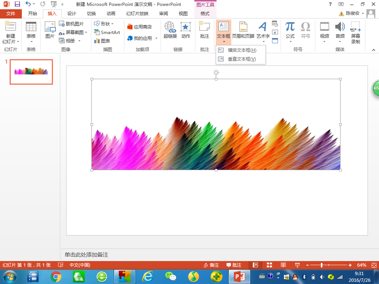Start slideshow from beginning icon
This screenshot has height=284, width=379.
point(54,4)
